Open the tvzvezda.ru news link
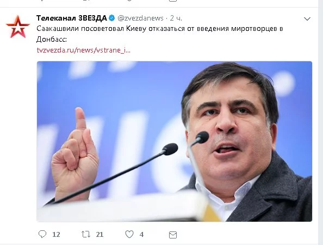 click(x=83, y=50)
